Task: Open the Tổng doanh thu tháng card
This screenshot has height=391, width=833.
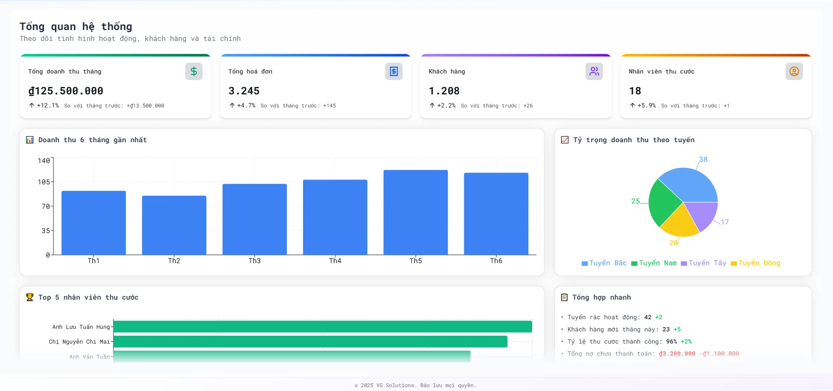Action: click(x=115, y=87)
